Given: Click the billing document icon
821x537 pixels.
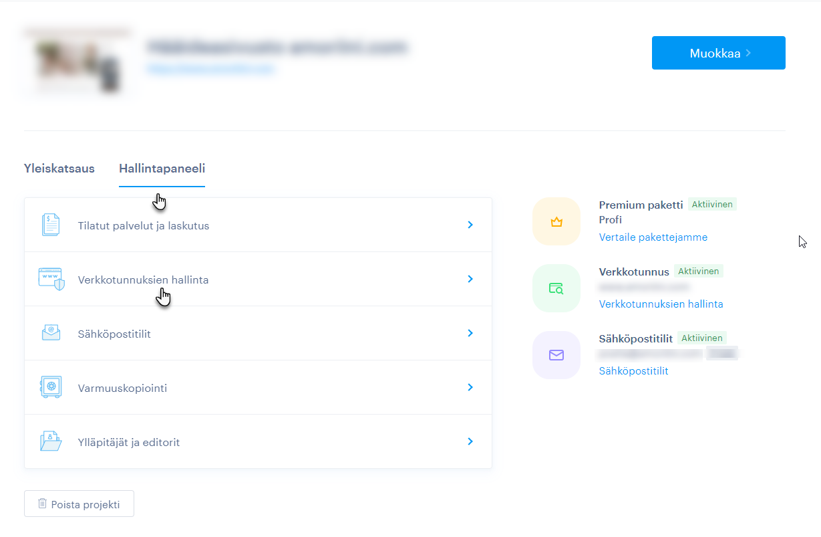Looking at the screenshot, I should point(51,225).
